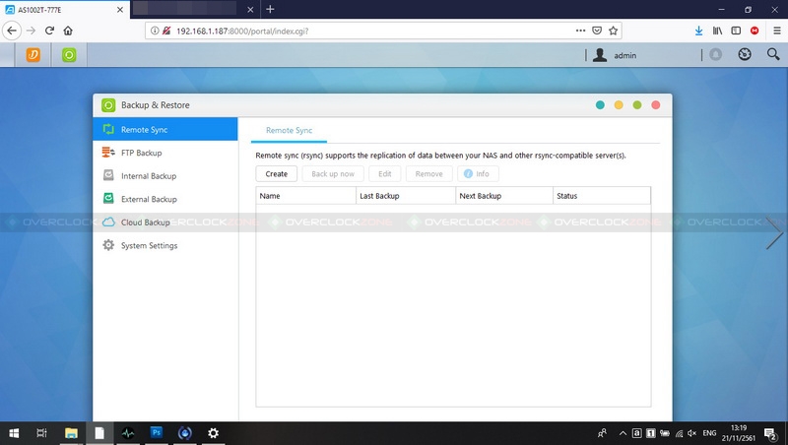
Task: Sort by the Last Backup column header
Action: pyautogui.click(x=406, y=196)
